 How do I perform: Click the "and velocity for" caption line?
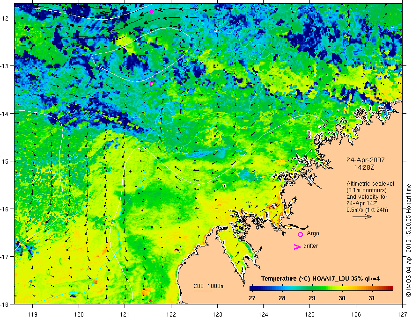click(x=367, y=197)
